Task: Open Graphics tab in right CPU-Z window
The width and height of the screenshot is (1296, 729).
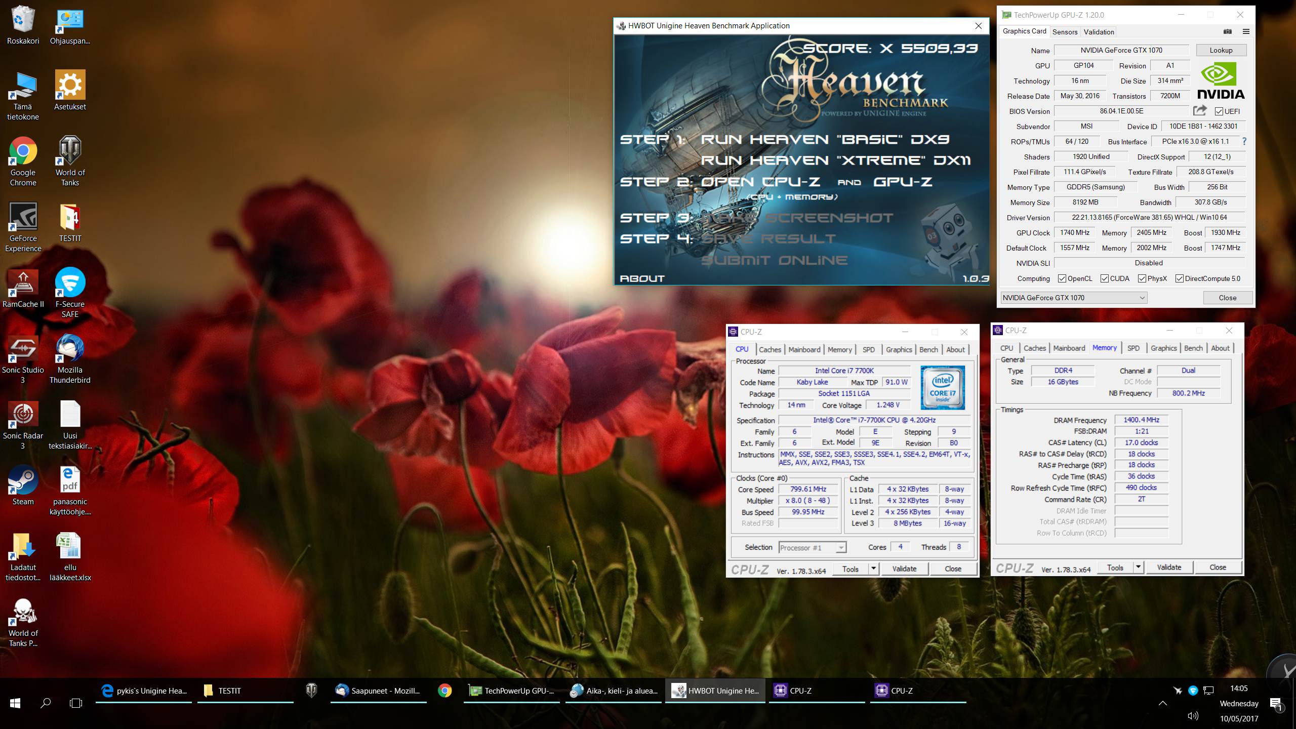Action: [x=1163, y=348]
